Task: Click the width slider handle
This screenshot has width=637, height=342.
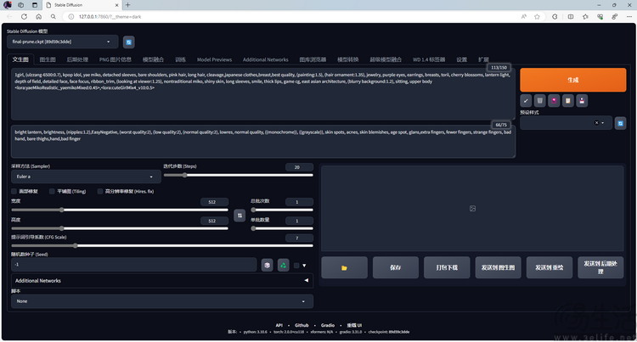Action: coord(62,210)
